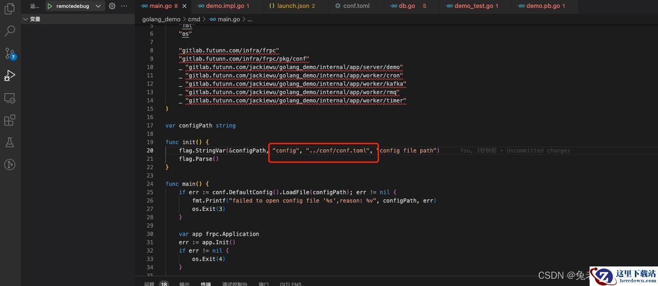Click the infra/frpc/pkg/conf import line
This screenshot has width=658, height=286.
pyautogui.click(x=244, y=59)
